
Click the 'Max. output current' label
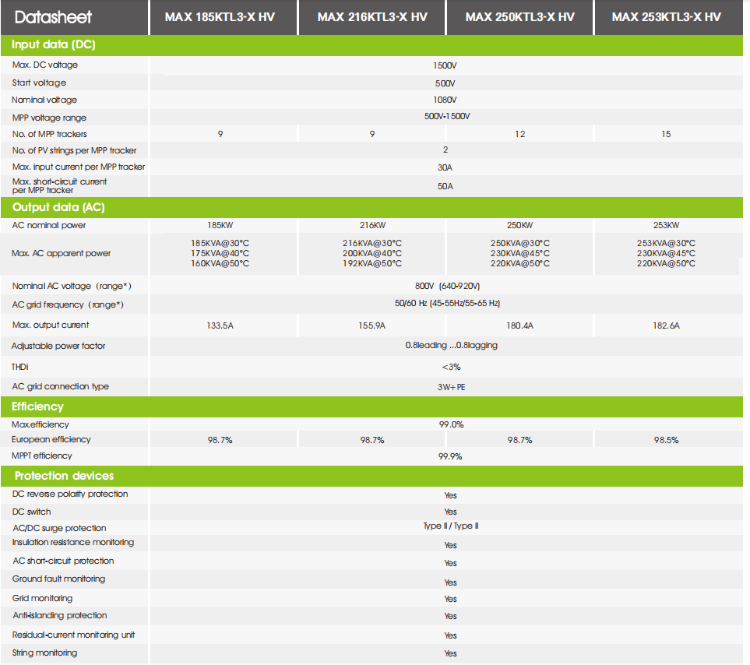pyautogui.click(x=50, y=325)
